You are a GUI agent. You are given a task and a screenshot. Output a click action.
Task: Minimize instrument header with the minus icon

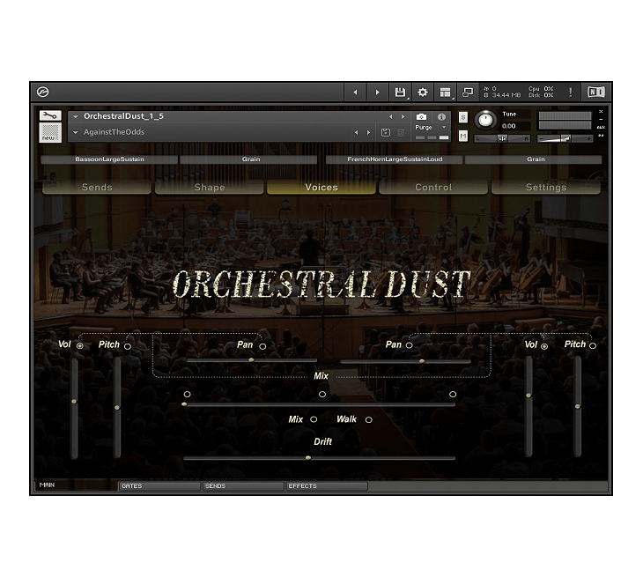pos(601,119)
